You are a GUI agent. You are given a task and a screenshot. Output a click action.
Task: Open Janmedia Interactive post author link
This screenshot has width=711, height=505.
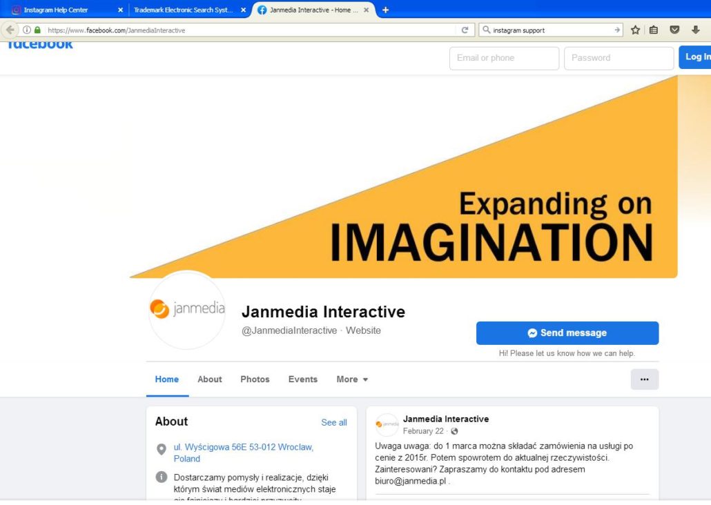click(x=446, y=419)
